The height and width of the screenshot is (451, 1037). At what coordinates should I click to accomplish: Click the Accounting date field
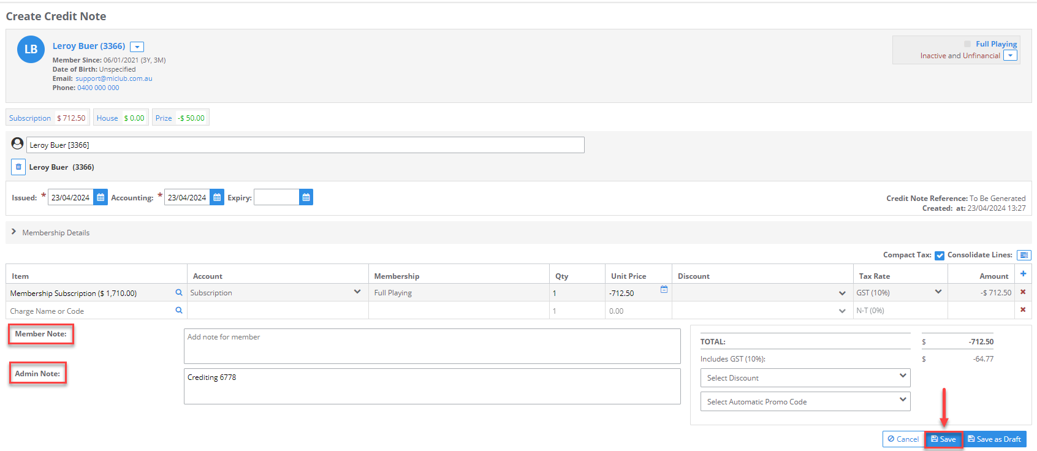coord(187,197)
